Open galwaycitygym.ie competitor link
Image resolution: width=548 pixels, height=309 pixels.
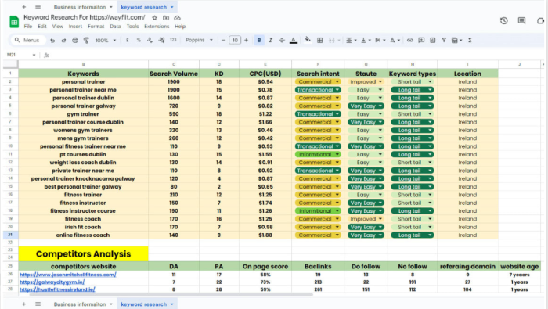click(52, 282)
